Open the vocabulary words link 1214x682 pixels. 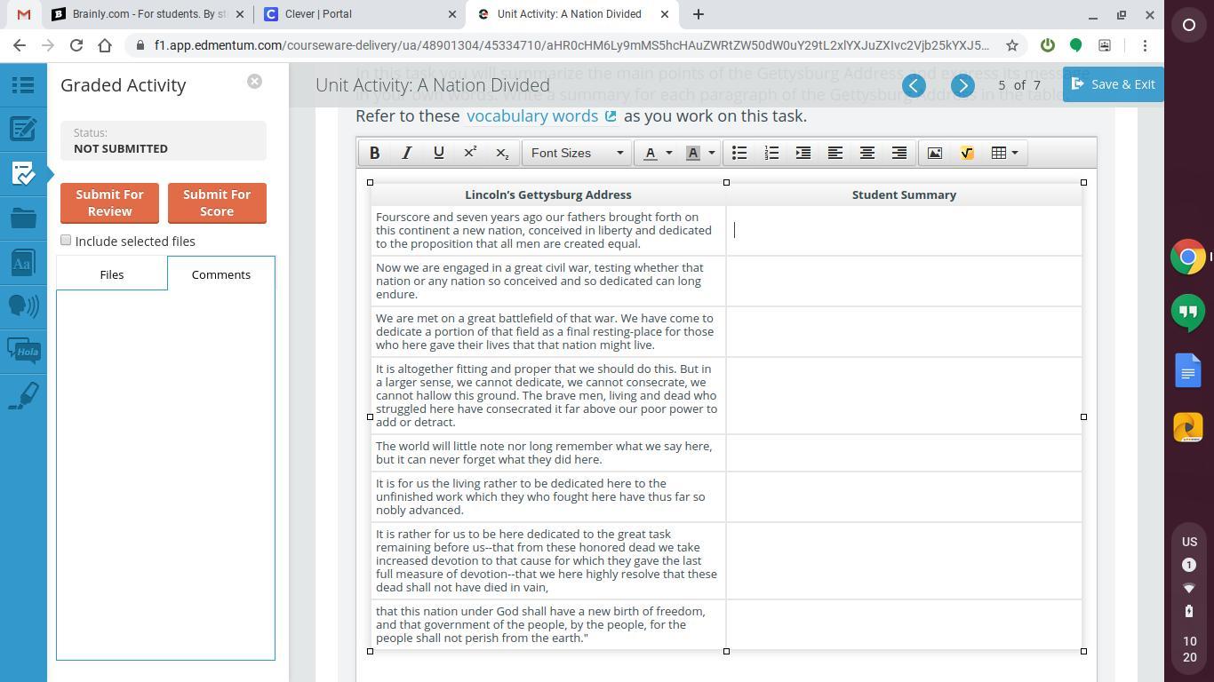[541, 116]
